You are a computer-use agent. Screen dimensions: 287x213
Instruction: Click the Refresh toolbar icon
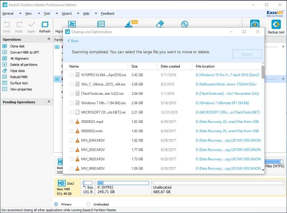45,27
